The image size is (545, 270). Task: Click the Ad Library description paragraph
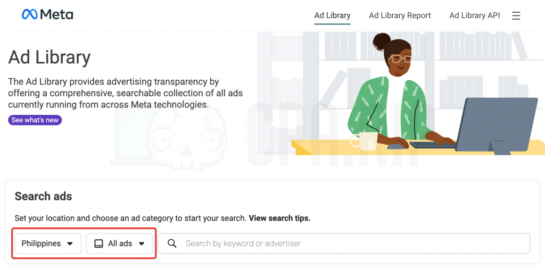(x=126, y=93)
